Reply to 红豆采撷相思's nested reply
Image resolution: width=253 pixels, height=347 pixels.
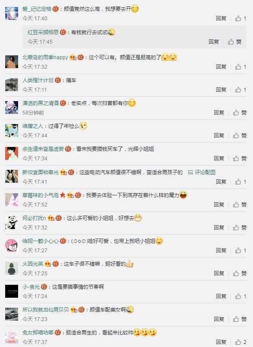point(214,41)
